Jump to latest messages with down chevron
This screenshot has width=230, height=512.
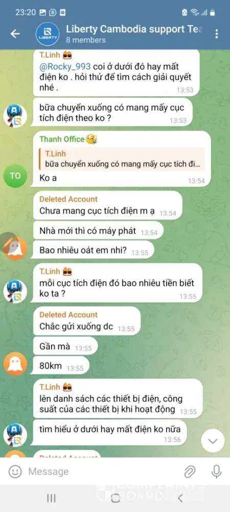(213, 441)
